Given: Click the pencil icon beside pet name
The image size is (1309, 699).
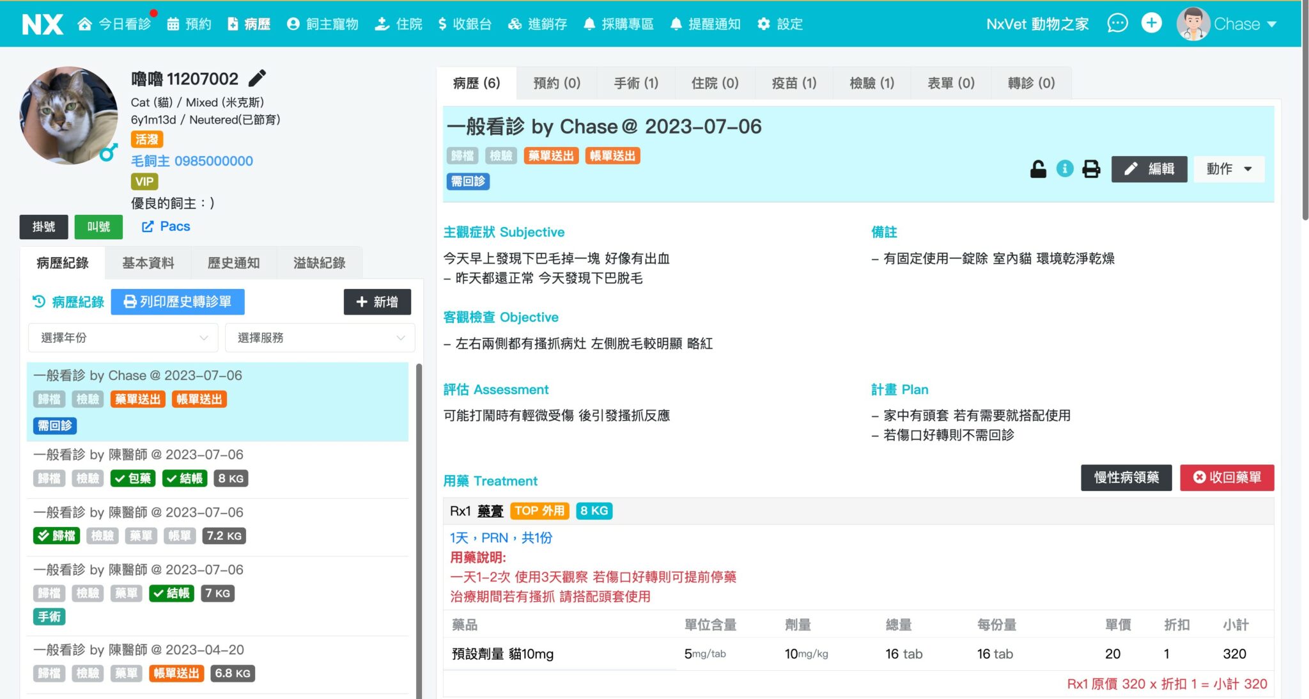Looking at the screenshot, I should coord(257,79).
